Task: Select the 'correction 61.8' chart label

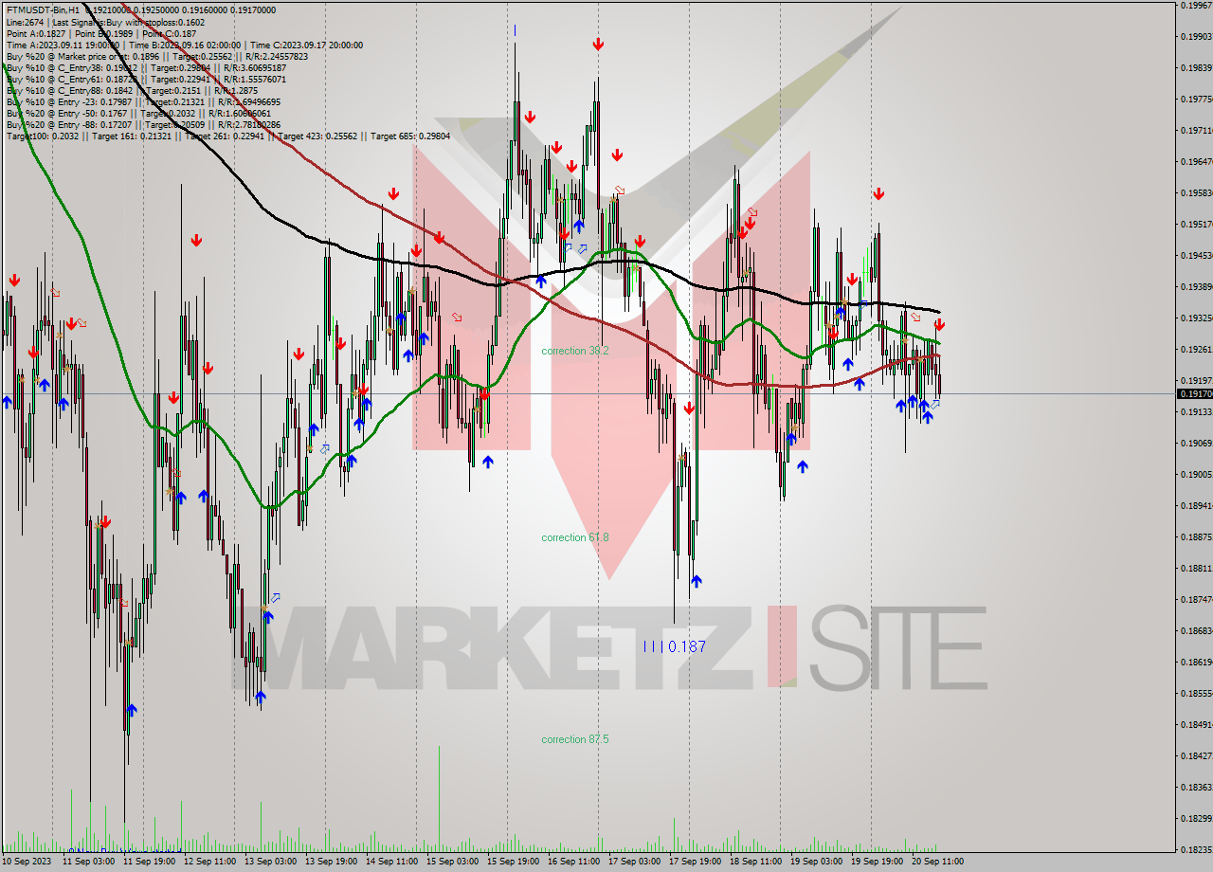Action: click(575, 537)
